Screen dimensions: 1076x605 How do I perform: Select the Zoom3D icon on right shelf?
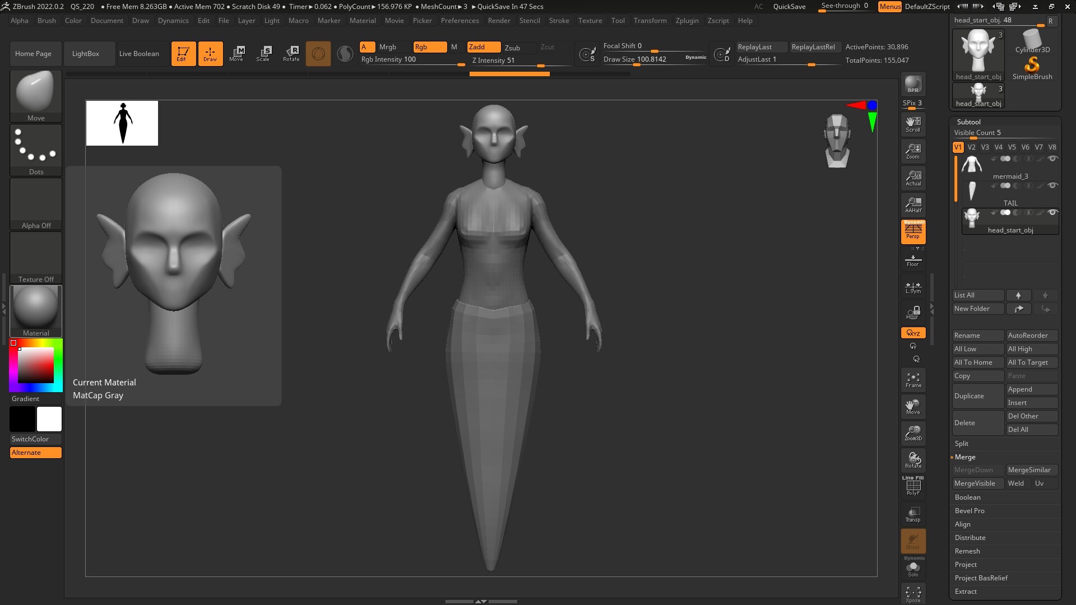913,433
